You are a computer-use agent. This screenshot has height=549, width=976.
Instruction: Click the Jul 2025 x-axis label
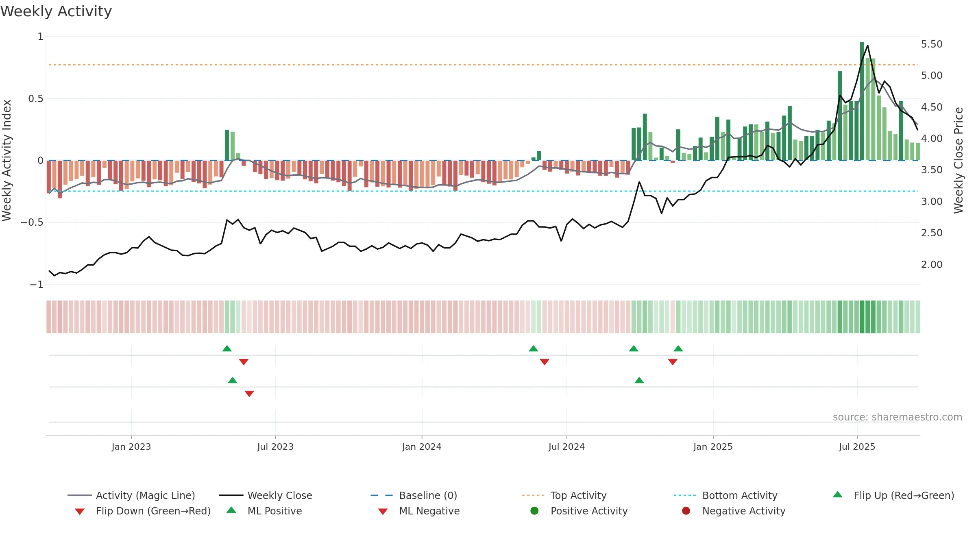click(x=857, y=447)
